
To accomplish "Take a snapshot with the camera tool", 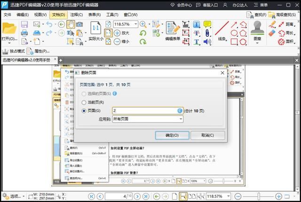I will pos(79,24).
